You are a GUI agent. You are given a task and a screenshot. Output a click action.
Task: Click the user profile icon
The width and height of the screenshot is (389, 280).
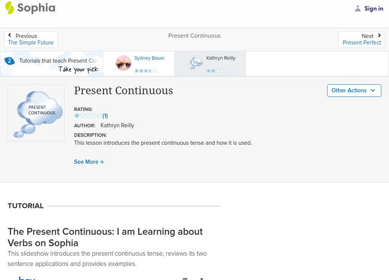click(358, 8)
